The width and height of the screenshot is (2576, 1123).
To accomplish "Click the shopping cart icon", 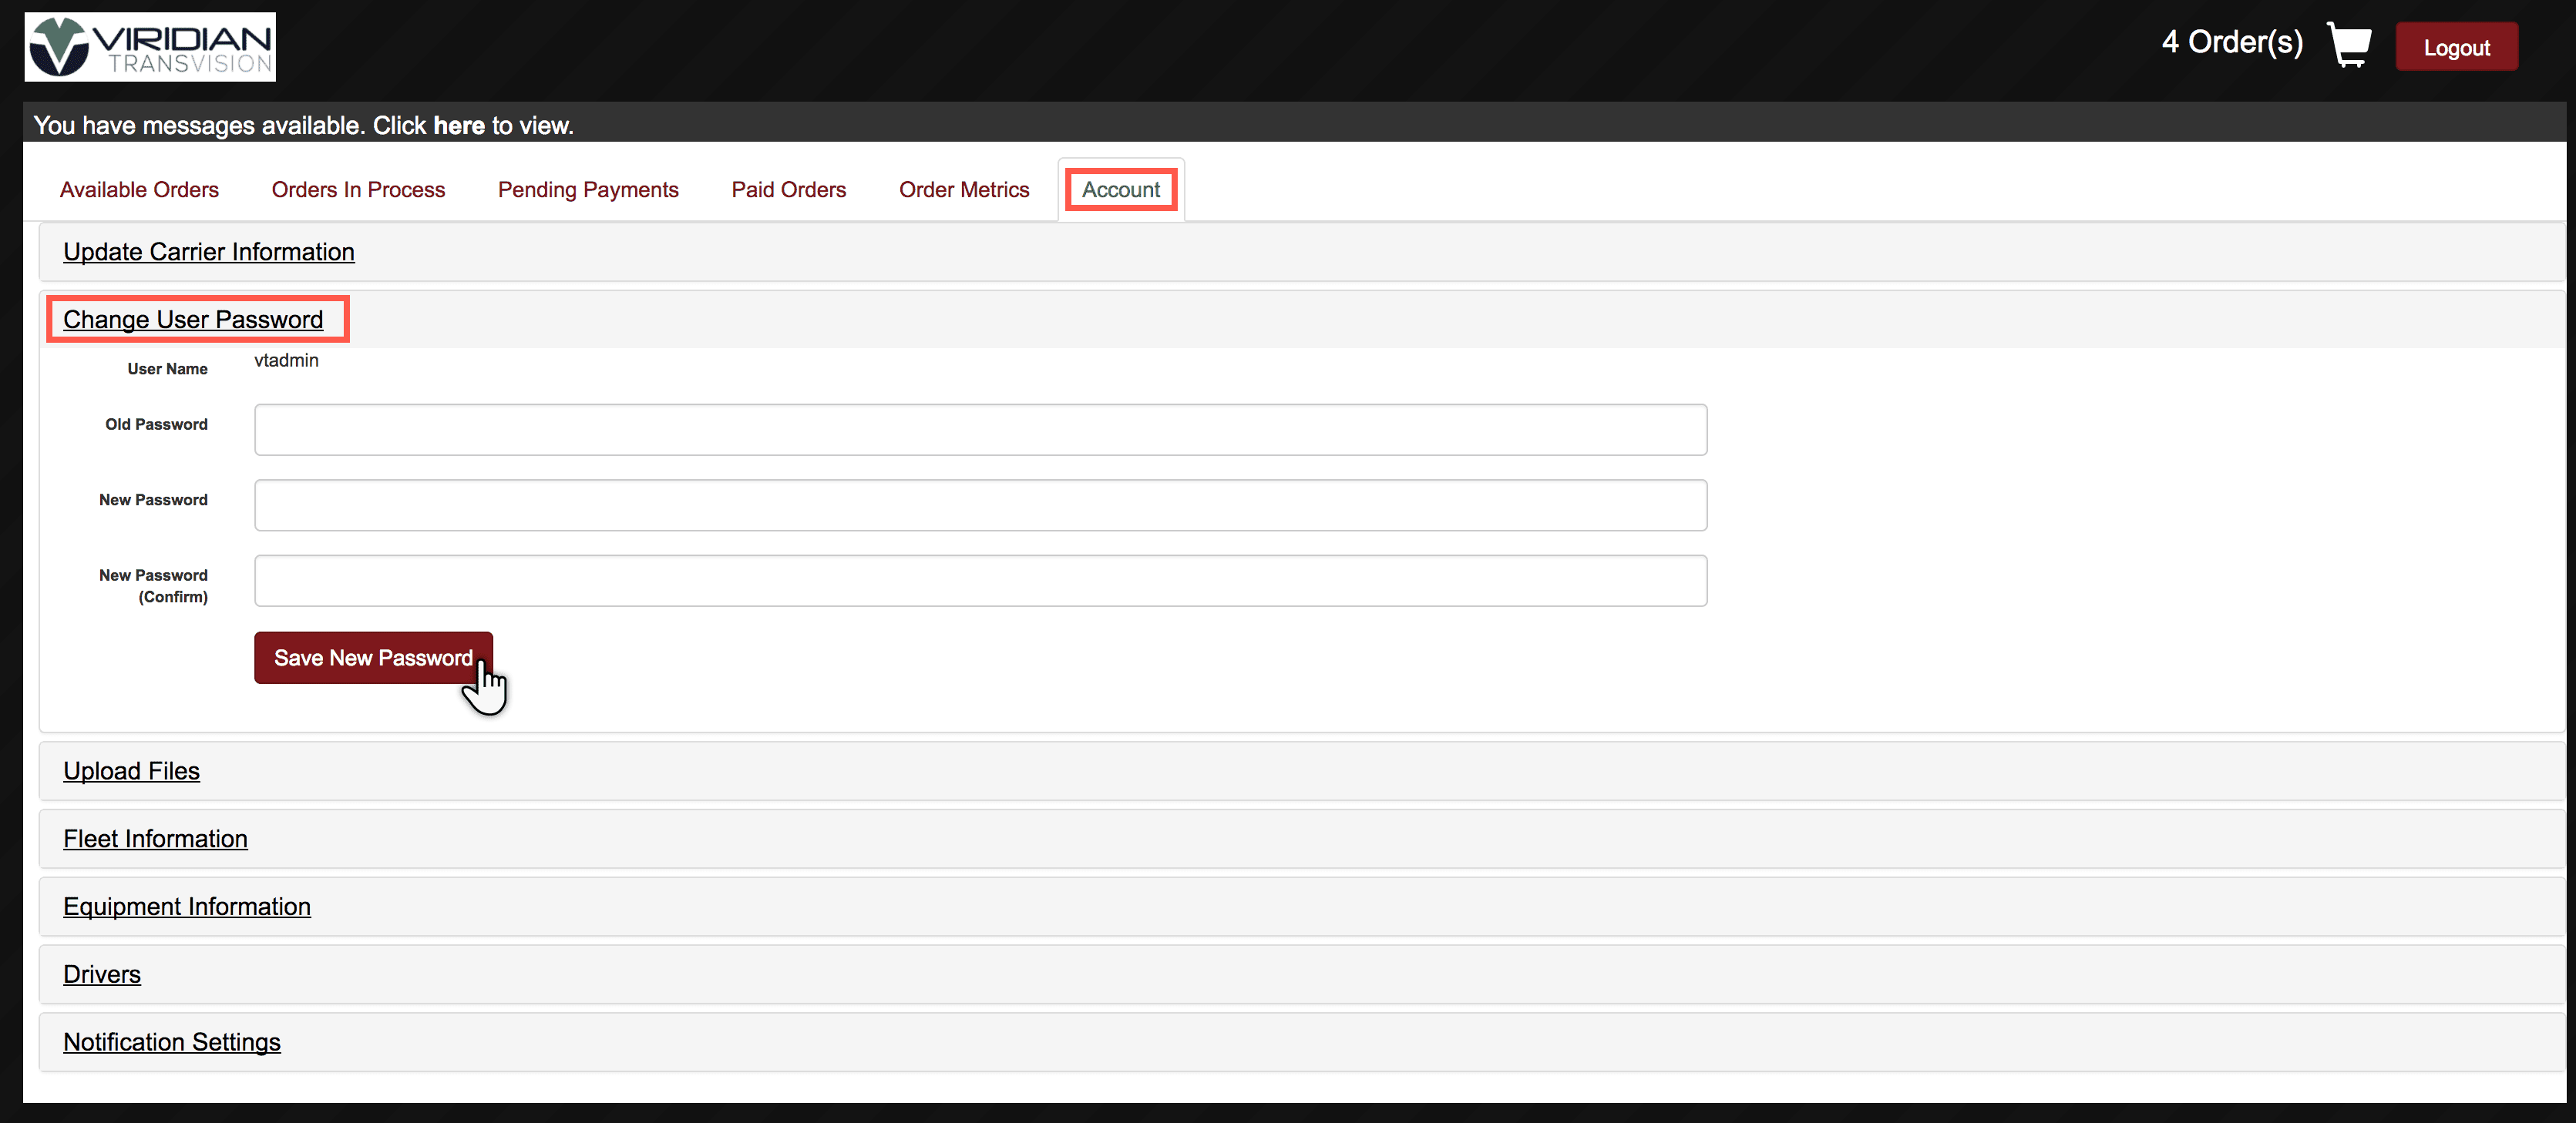I will (x=2348, y=45).
